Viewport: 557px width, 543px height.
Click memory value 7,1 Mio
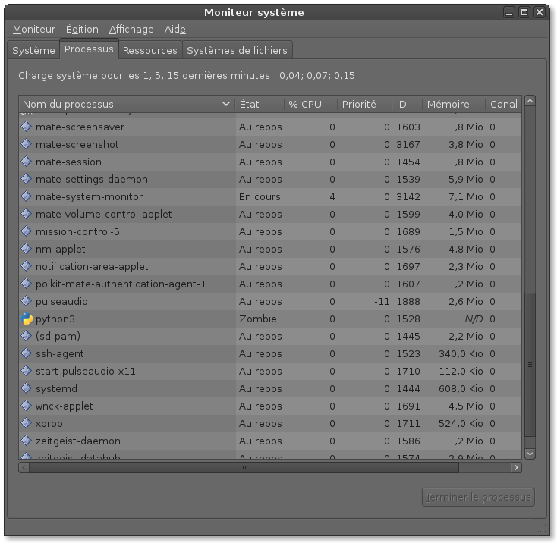[x=466, y=196]
